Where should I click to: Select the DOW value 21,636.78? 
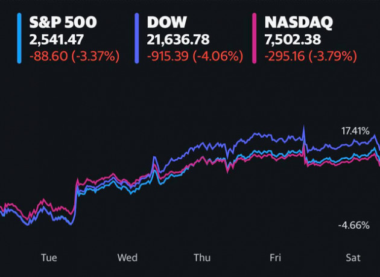pos(178,40)
